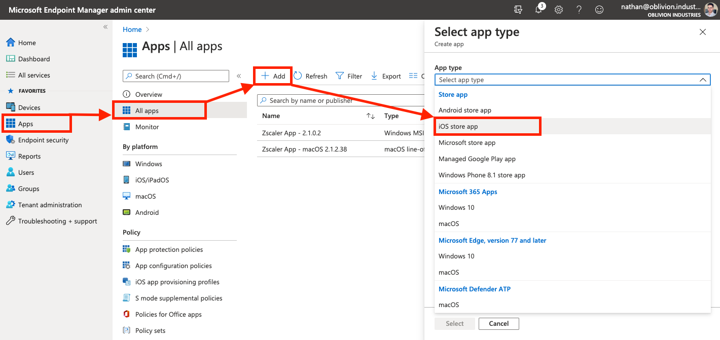Viewport: 720px width, 340px height.
Task: Click the help question mark icon
Action: click(579, 10)
